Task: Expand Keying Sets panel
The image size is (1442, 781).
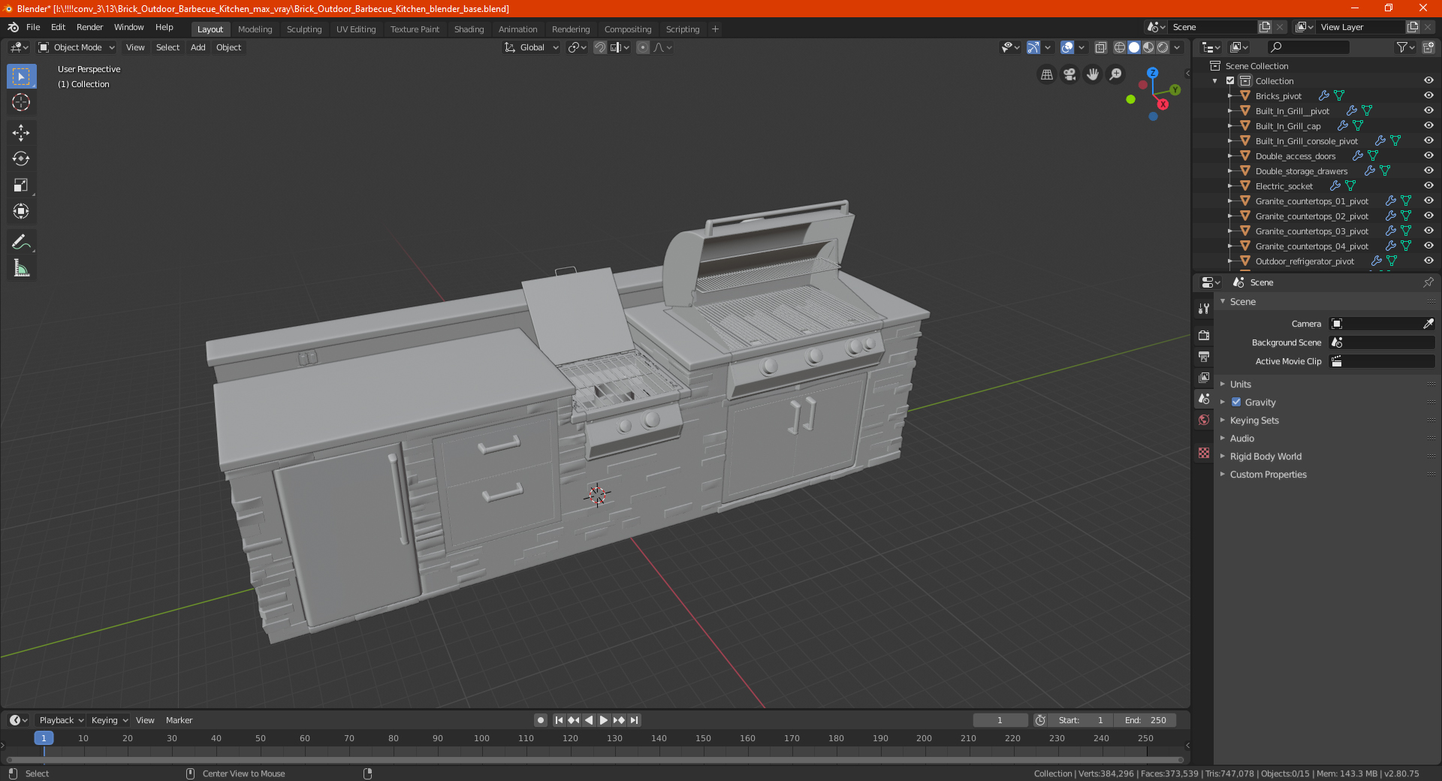Action: (x=1254, y=421)
